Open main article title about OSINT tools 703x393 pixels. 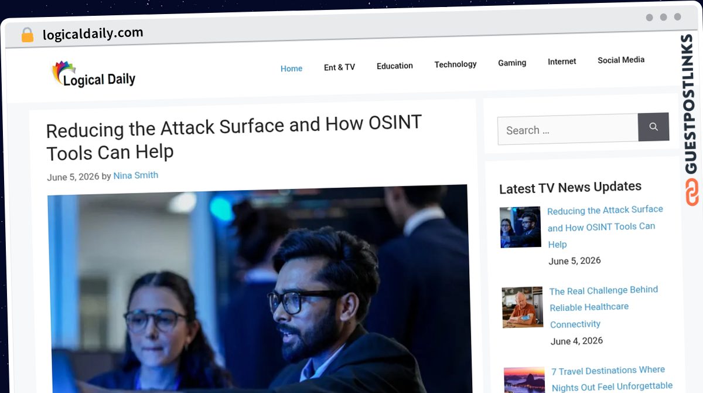[234, 138]
